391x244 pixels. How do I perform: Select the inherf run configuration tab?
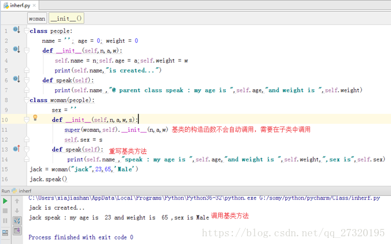click(x=22, y=191)
